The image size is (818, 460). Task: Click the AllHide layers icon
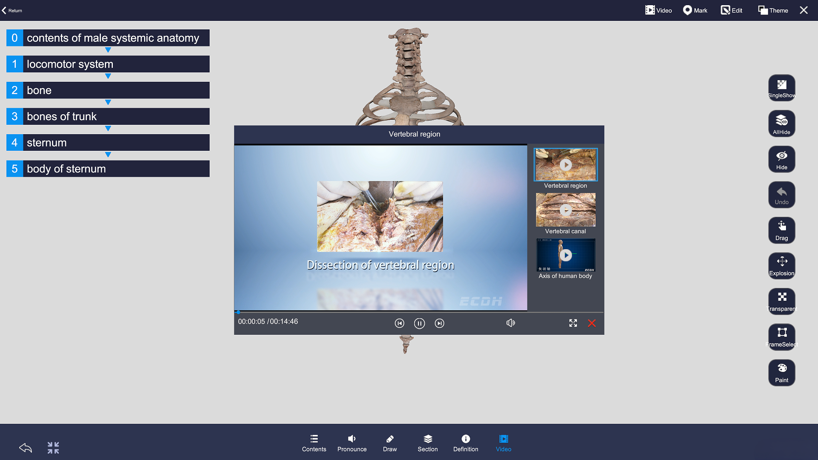781,124
